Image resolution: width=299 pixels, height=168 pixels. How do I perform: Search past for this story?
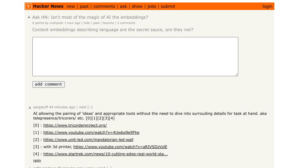pyautogui.click(x=96, y=23)
